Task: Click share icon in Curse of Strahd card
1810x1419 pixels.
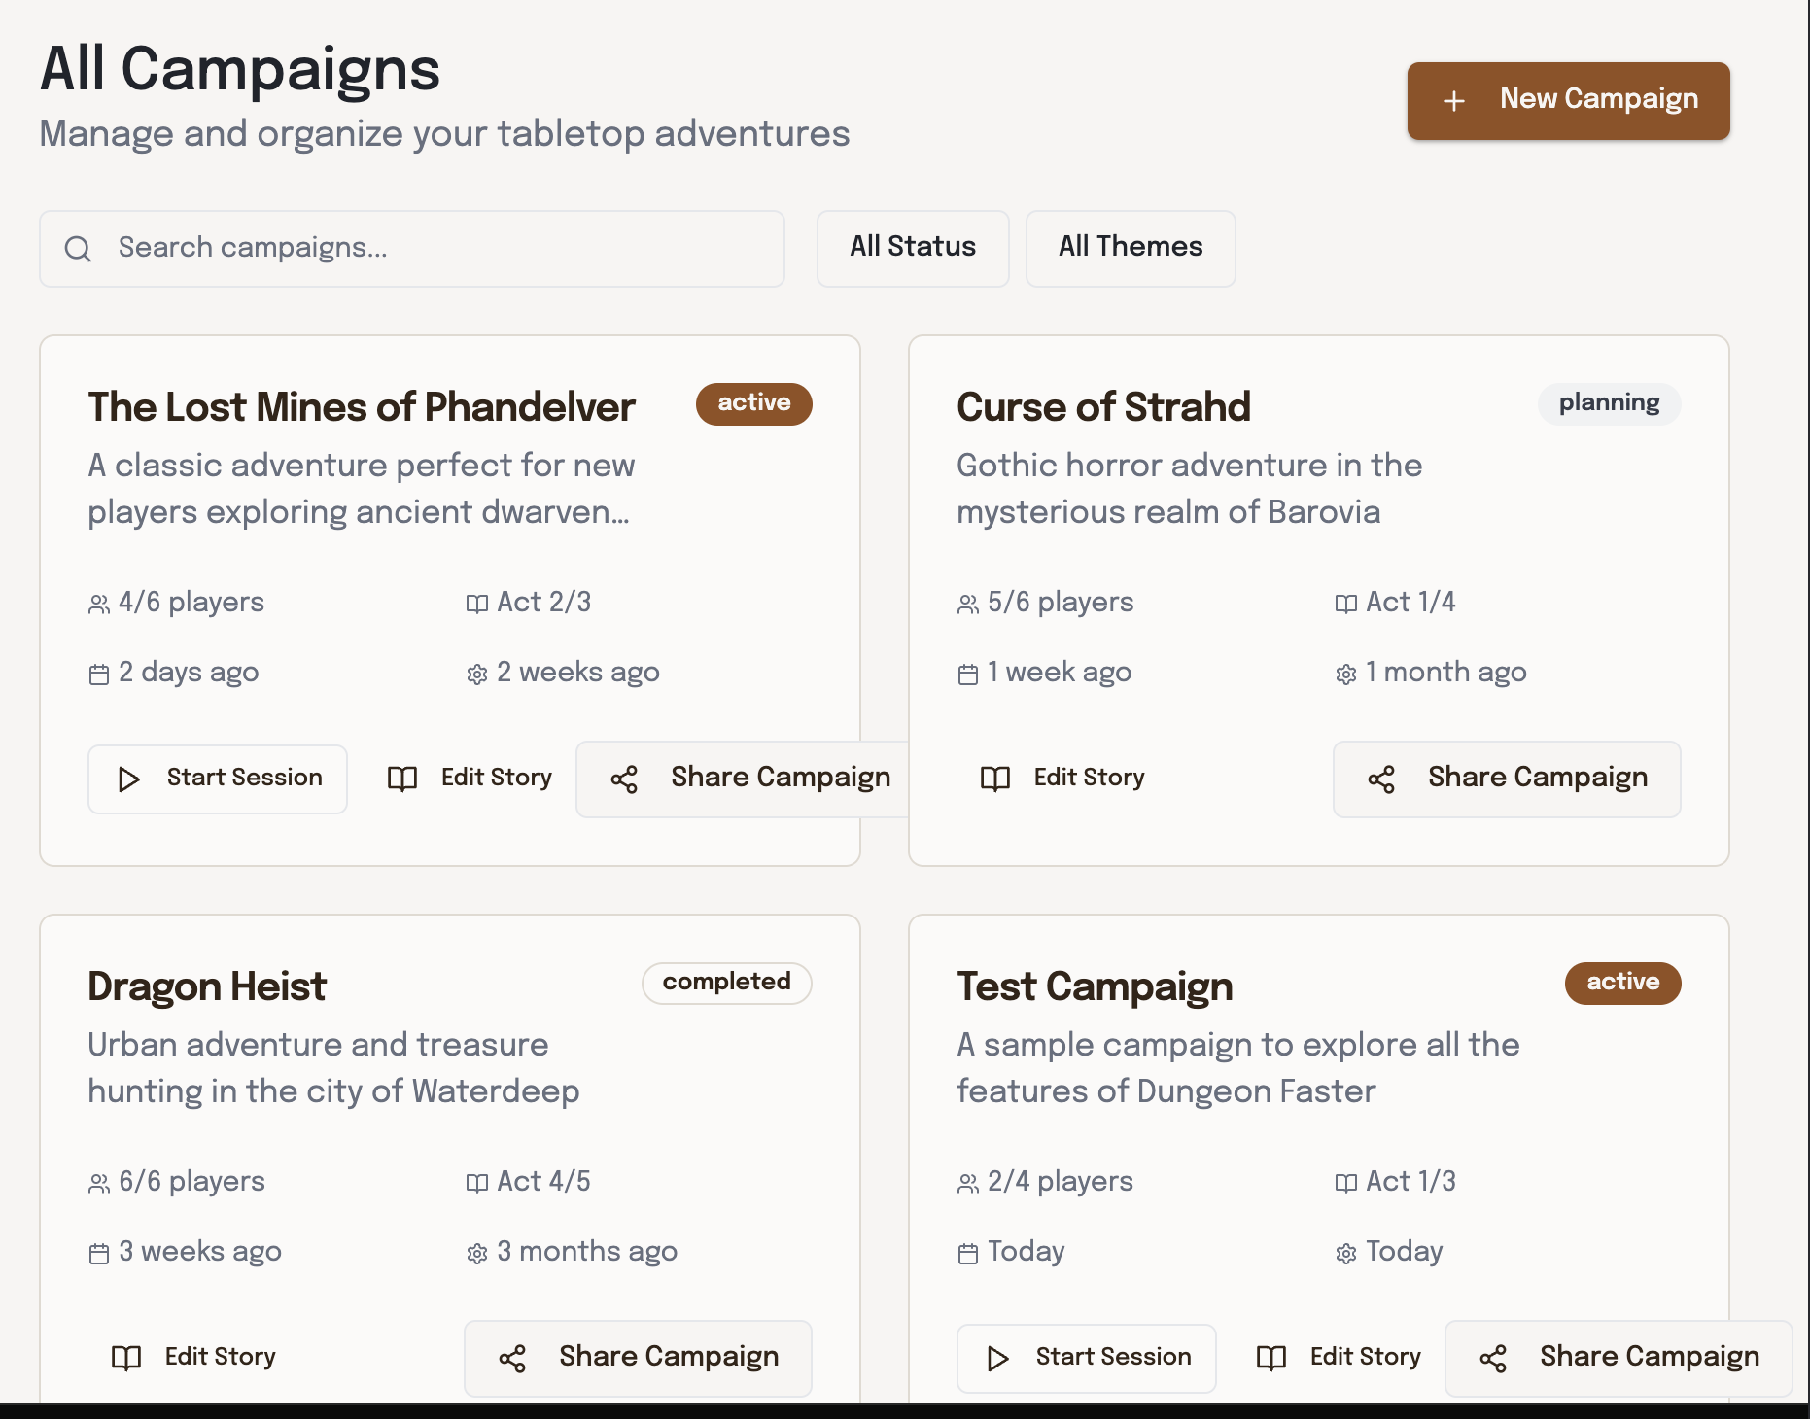Action: pyautogui.click(x=1381, y=779)
